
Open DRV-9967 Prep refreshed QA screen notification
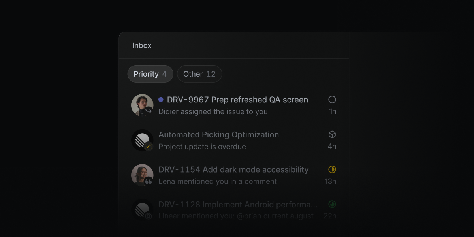click(234, 105)
